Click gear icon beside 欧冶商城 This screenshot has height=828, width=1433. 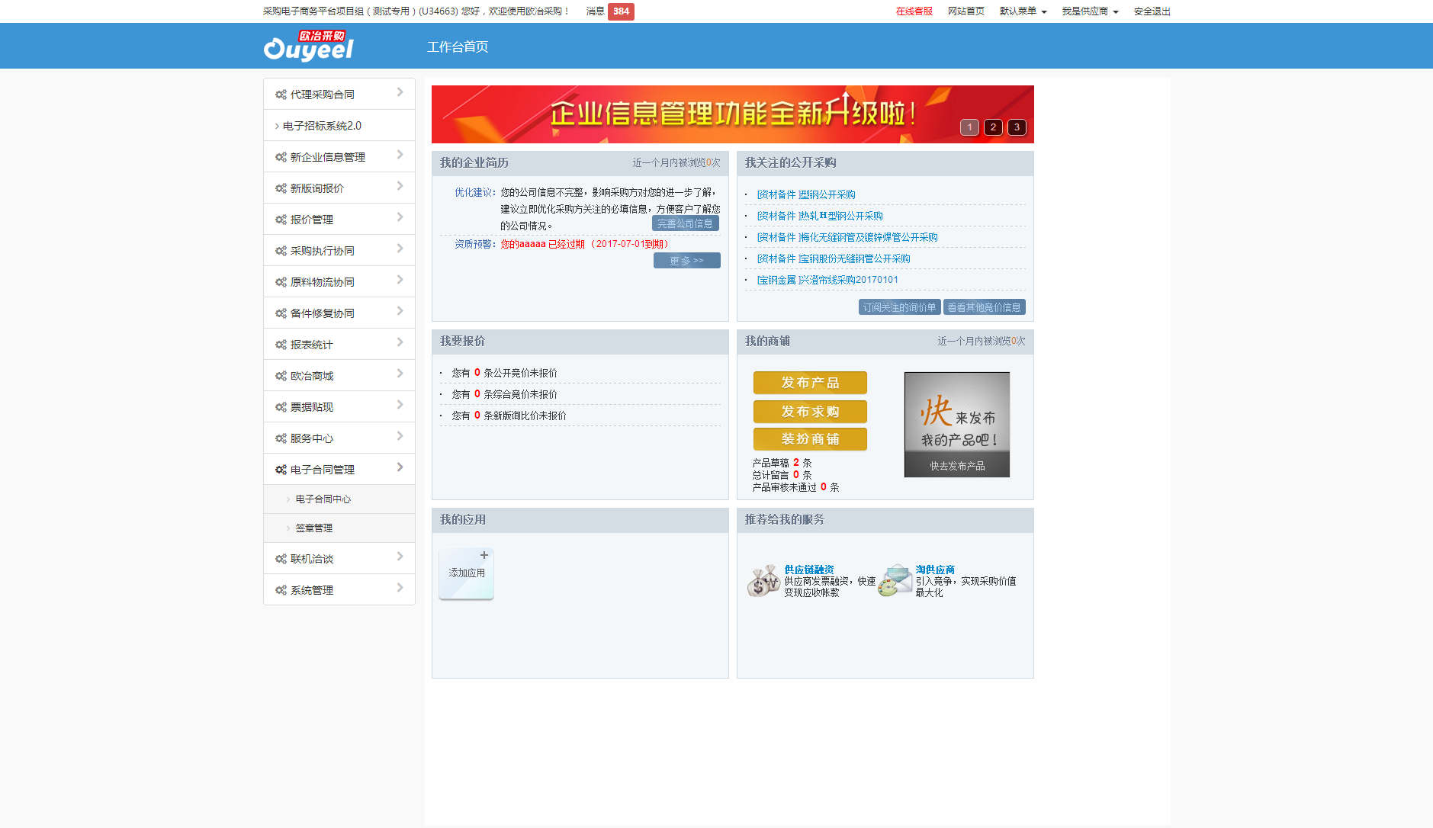(281, 376)
